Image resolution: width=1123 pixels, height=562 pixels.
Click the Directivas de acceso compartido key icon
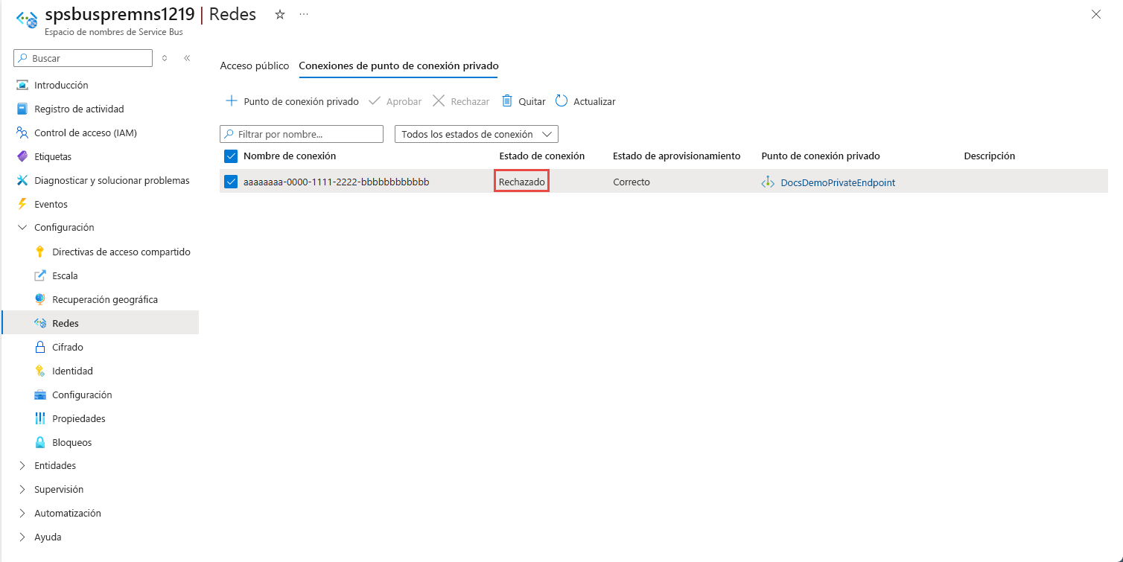[x=40, y=252]
